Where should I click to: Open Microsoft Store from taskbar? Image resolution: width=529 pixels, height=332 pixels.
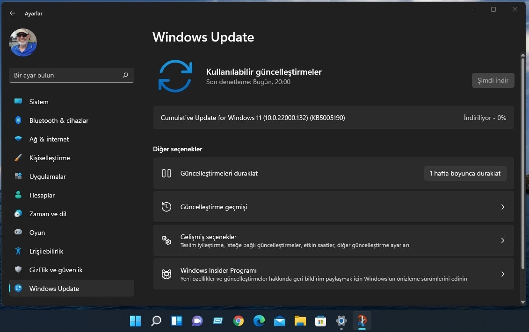pyautogui.click(x=320, y=321)
